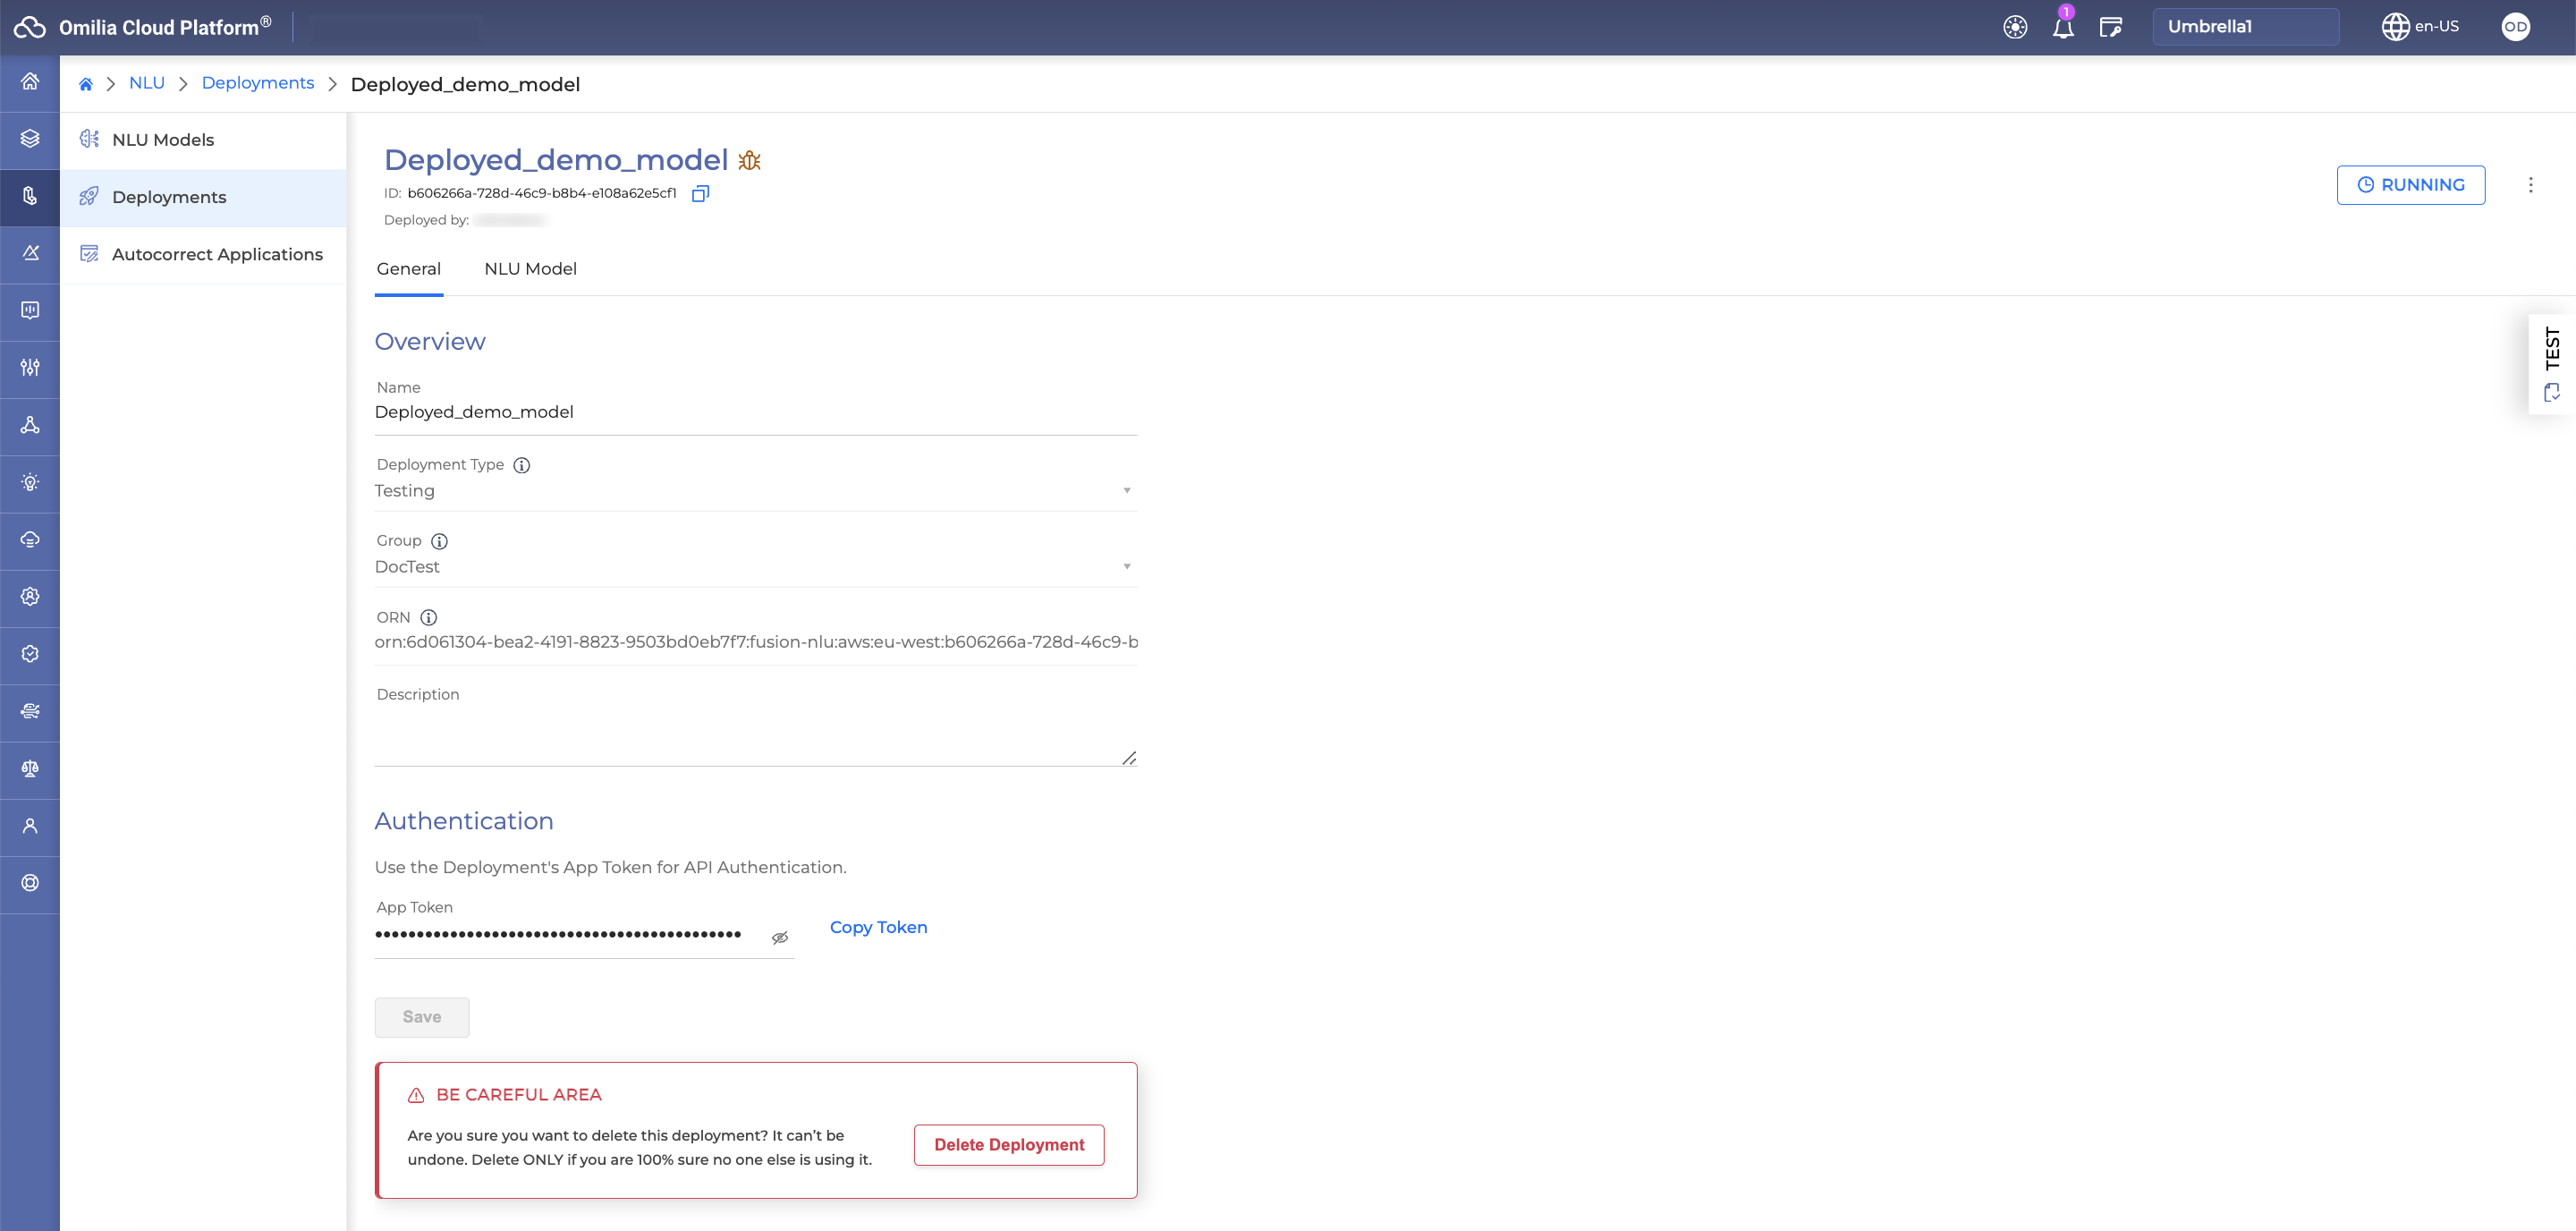Show info tooltip for Group

tap(439, 541)
